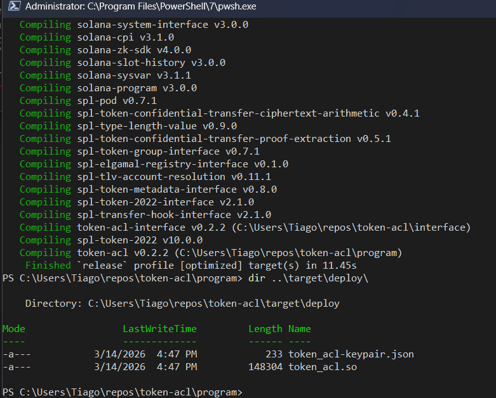496x398 pixels.
Task: Click 'solana-zk-sdk v4.0.0' line
Action: (105, 50)
